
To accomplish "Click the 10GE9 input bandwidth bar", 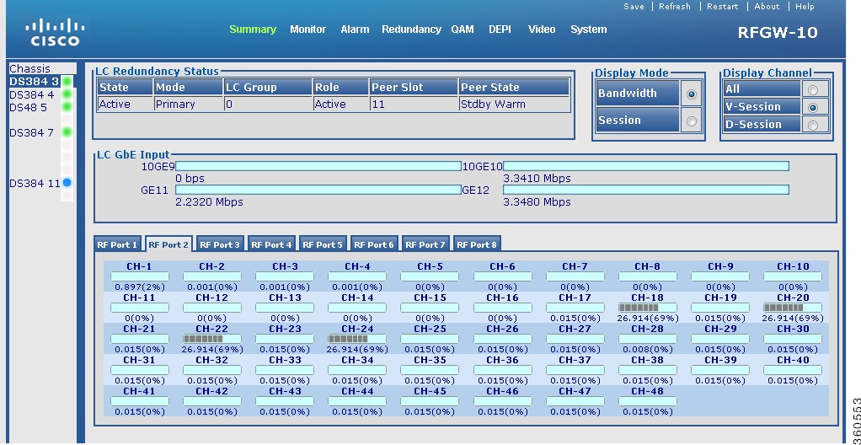I will 318,166.
